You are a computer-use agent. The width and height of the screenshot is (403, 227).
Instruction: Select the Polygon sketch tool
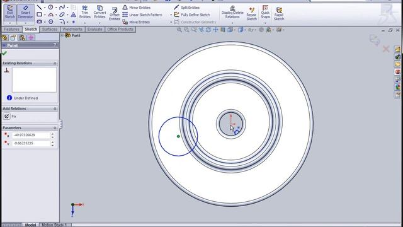tap(50, 22)
